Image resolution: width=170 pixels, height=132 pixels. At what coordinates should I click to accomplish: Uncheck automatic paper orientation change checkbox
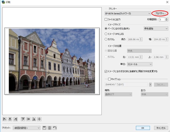[106, 71]
